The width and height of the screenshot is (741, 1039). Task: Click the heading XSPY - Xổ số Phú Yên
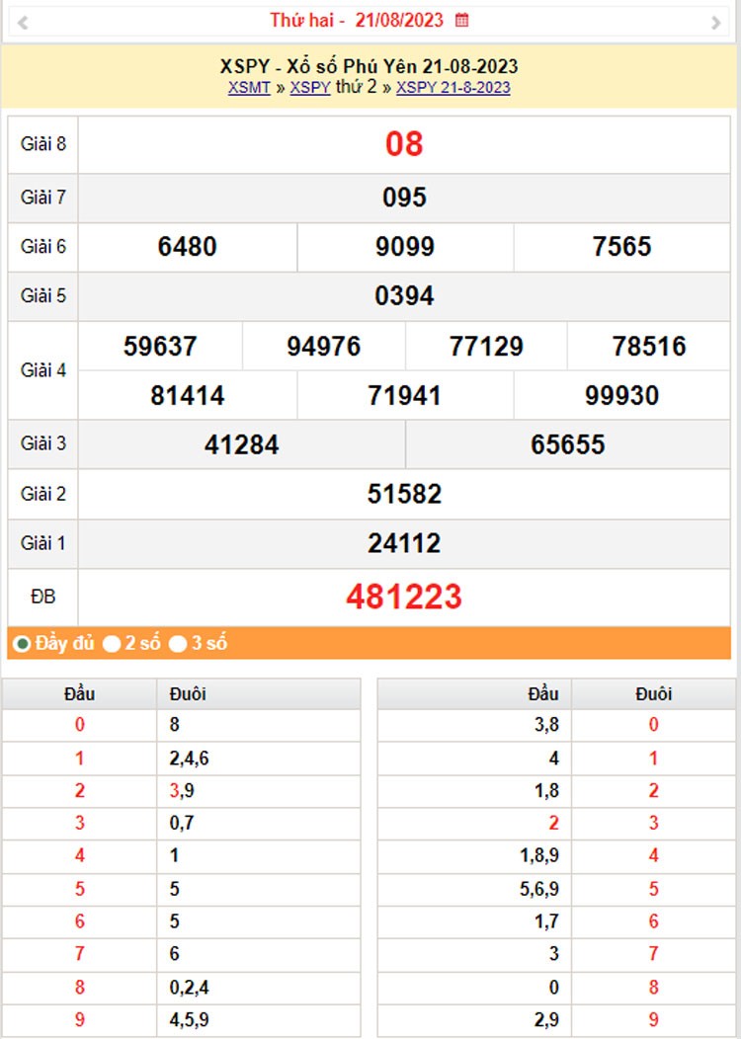[370, 66]
